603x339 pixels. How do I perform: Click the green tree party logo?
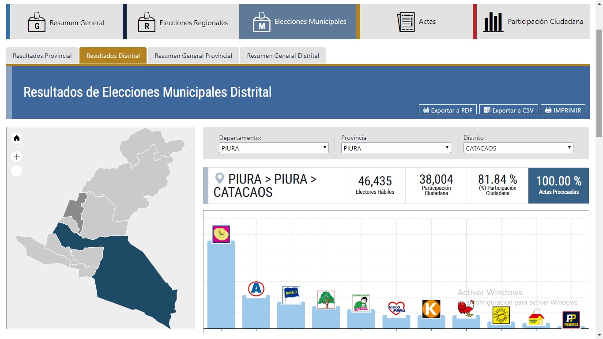(x=326, y=300)
